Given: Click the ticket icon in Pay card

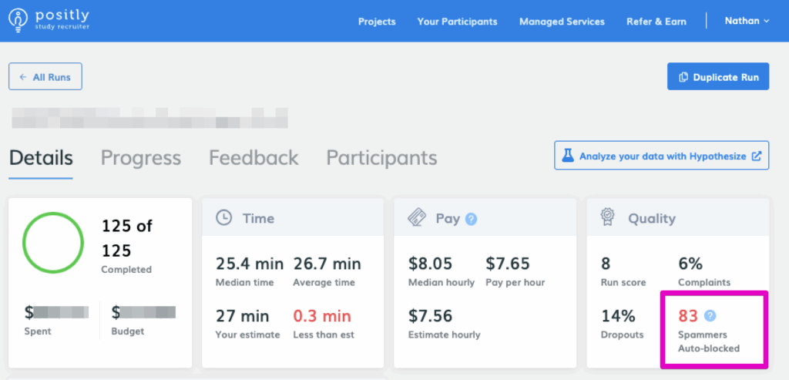Looking at the screenshot, I should click(416, 218).
